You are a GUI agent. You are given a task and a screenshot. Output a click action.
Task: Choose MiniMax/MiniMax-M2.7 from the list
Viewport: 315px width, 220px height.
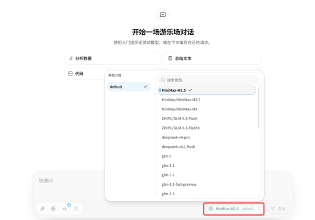click(207, 99)
